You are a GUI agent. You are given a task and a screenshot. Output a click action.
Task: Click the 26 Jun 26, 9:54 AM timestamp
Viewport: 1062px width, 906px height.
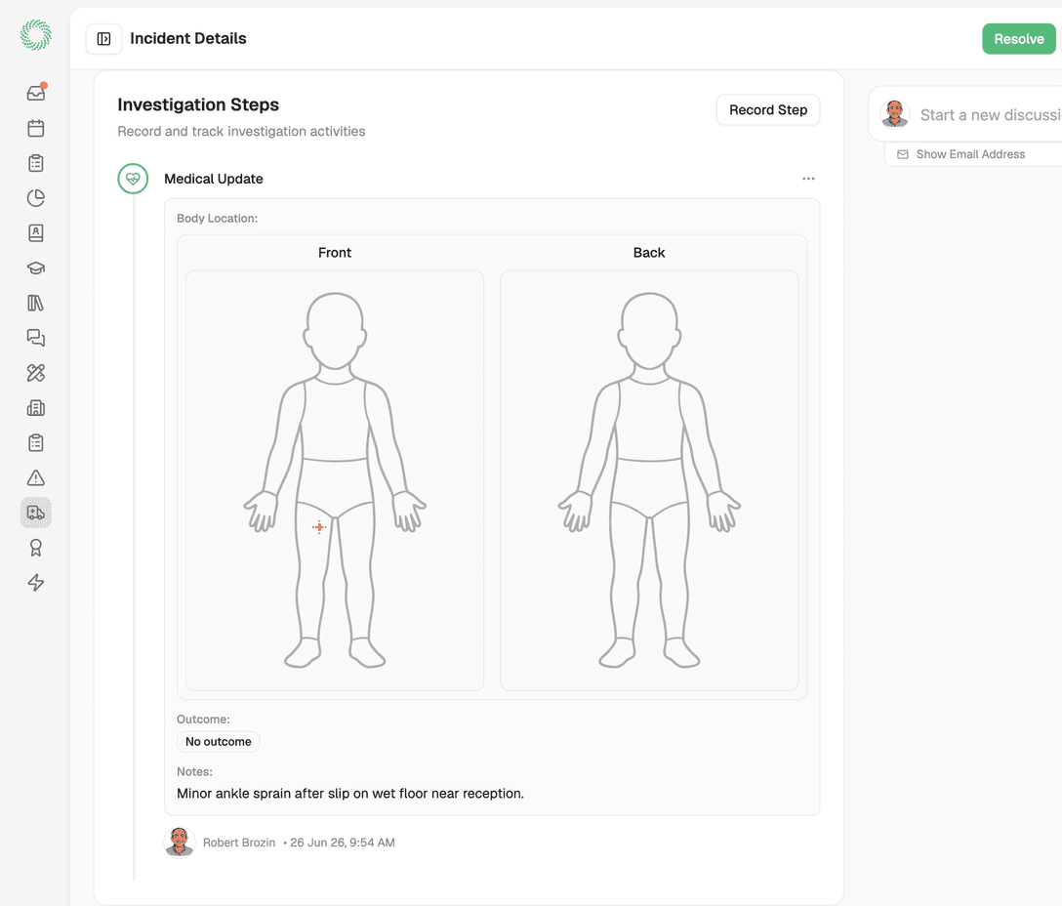[x=342, y=843]
